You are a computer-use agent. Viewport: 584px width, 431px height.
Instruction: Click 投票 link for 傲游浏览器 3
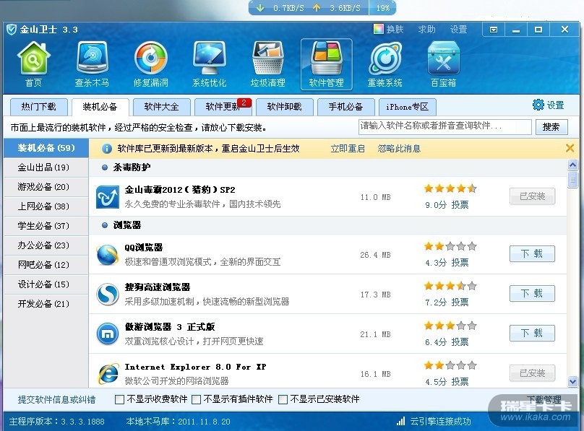[460, 342]
